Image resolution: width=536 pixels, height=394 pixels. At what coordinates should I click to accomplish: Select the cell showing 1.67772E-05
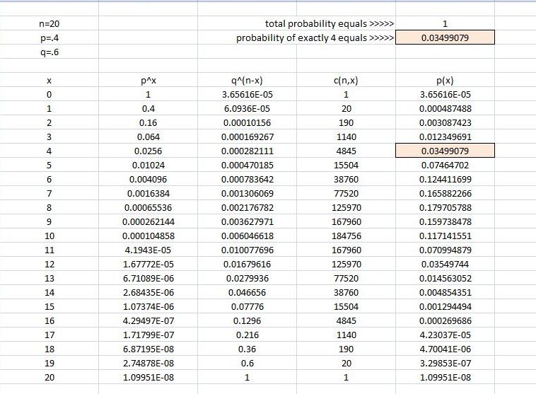coord(148,264)
